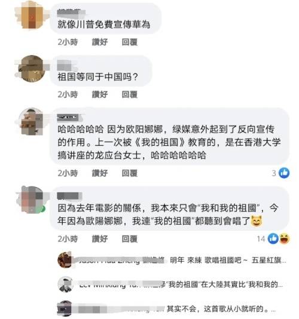Open avatar of reply mentioning 在大陸其實比
299x319 pixels.
[x=65, y=284]
